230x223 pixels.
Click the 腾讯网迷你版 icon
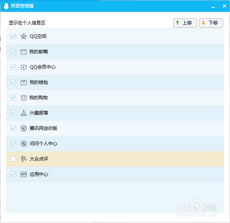pyautogui.click(x=23, y=128)
